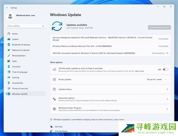Image resolution: width=178 pixels, height=136 pixels.
Task: Click the Privacy & security shield icon
Action: point(9,88)
